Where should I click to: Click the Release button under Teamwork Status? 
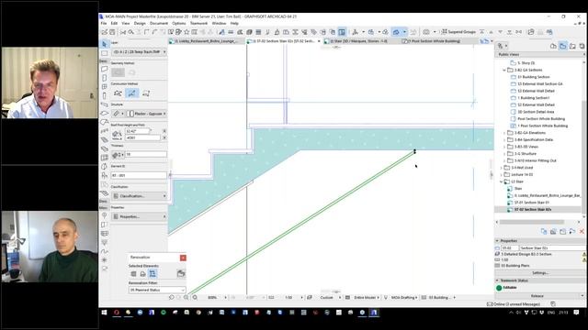[x=537, y=296]
